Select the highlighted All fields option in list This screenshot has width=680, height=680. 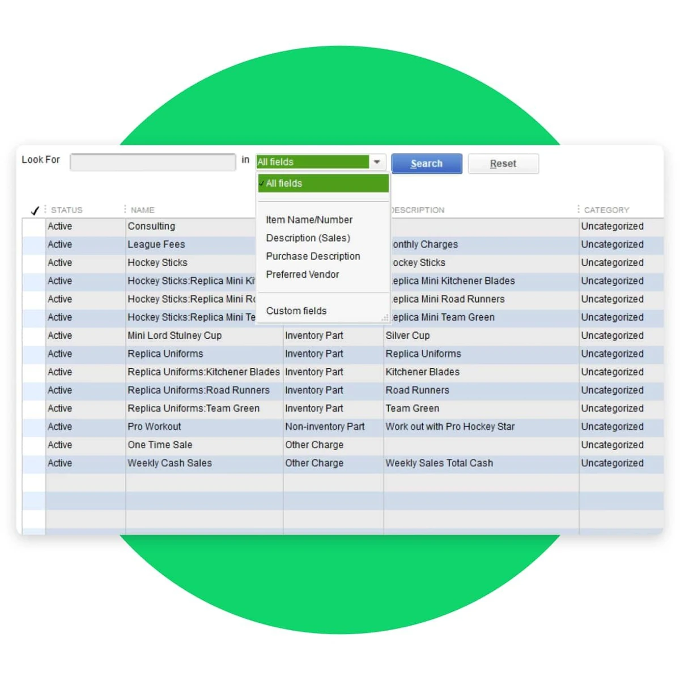pos(324,184)
